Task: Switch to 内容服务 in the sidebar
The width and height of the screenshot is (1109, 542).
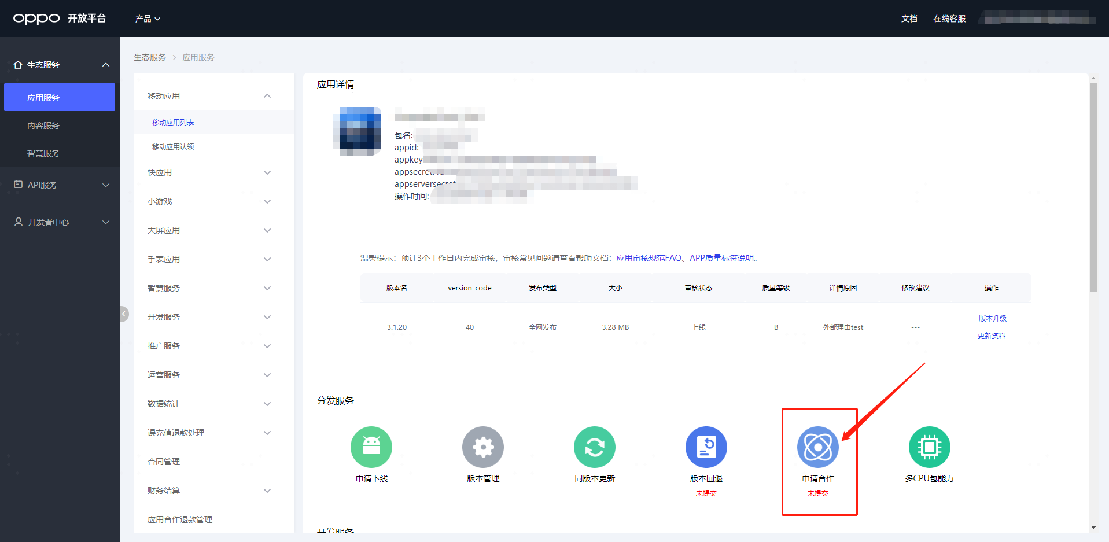Action: click(x=43, y=124)
